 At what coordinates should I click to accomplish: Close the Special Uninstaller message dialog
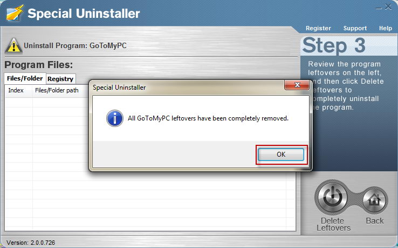pyautogui.click(x=297, y=85)
